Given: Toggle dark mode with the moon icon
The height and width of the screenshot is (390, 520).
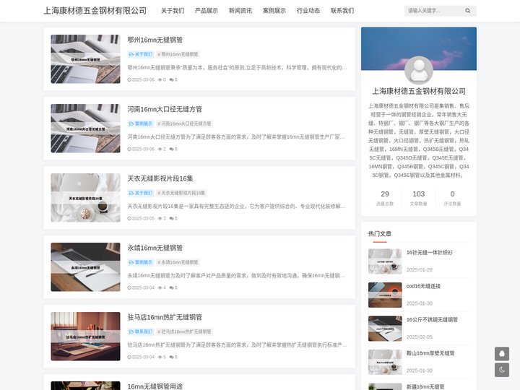Looking at the screenshot, I should tap(502, 370).
